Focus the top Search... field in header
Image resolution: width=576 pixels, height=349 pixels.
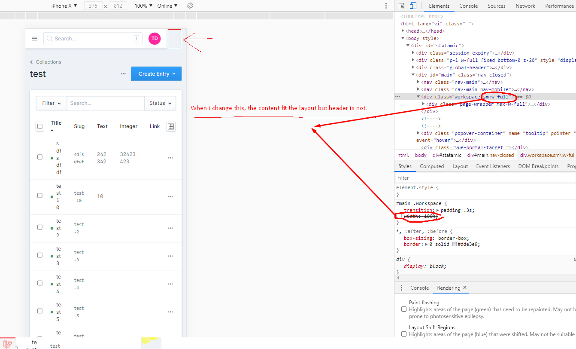coord(93,39)
